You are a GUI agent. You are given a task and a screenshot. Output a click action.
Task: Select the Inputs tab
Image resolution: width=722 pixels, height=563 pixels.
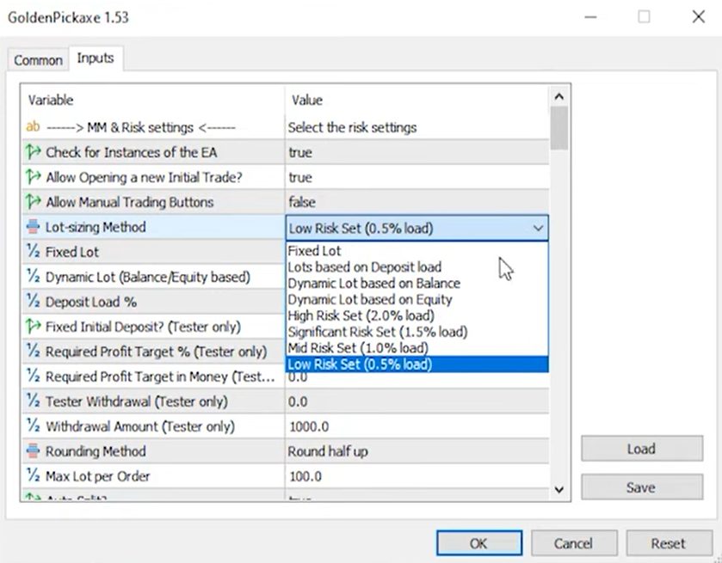click(96, 58)
